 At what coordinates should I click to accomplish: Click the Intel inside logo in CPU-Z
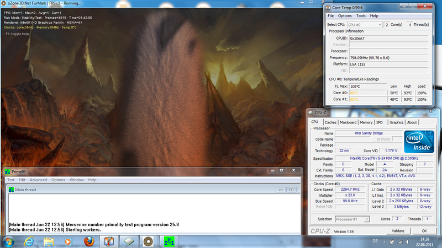(x=419, y=142)
